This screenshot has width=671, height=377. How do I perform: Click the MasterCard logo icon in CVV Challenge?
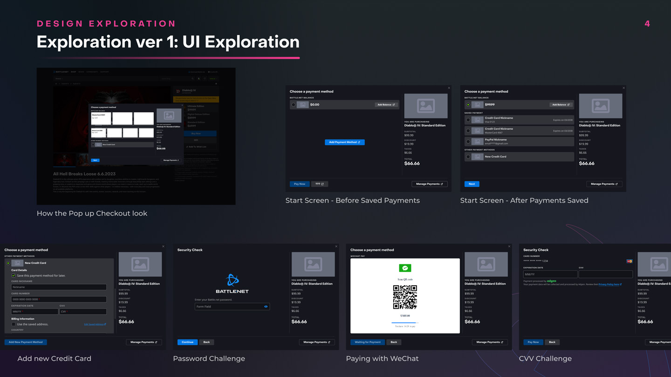pyautogui.click(x=630, y=261)
